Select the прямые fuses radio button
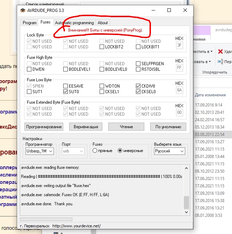 [95, 151]
